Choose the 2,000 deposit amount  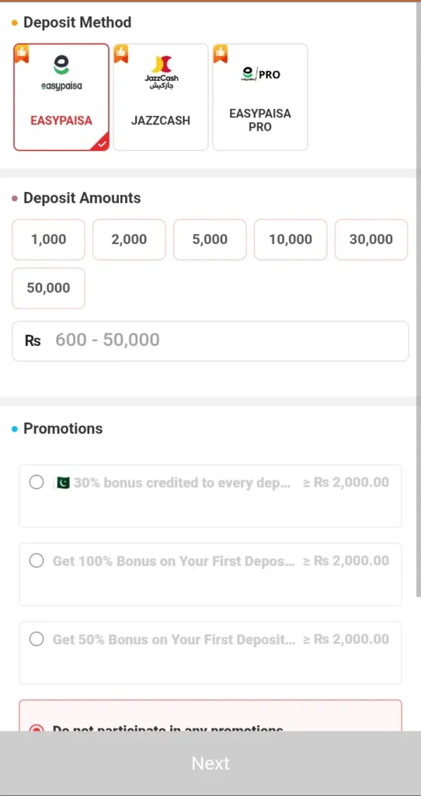pos(130,239)
